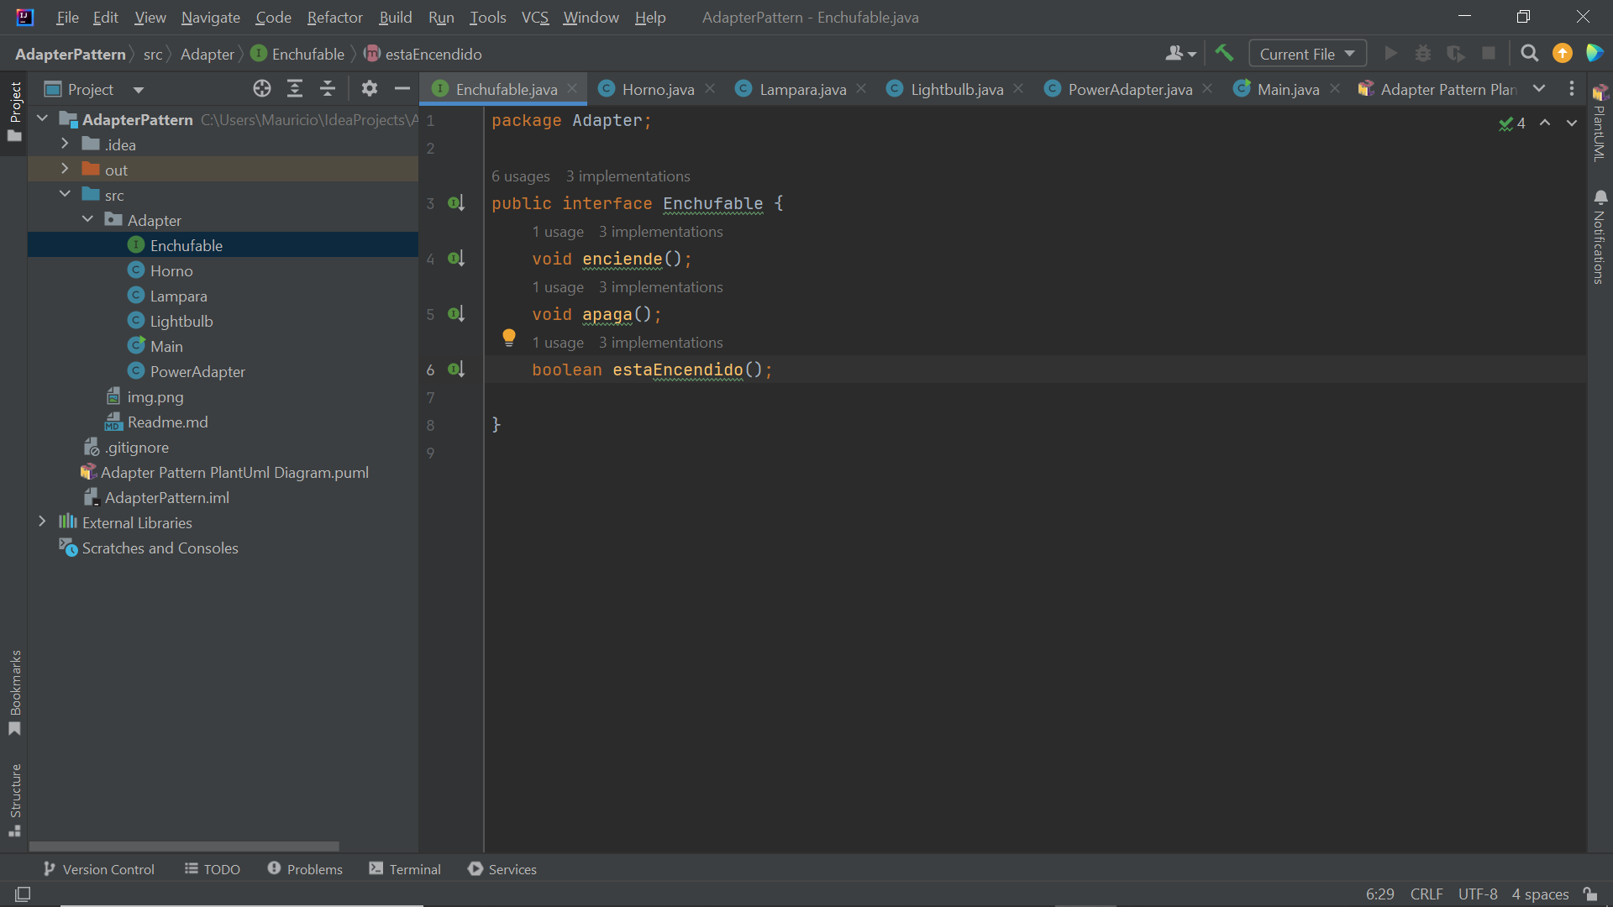The height and width of the screenshot is (907, 1613).
Task: Expand the out folder
Action: tap(65, 169)
